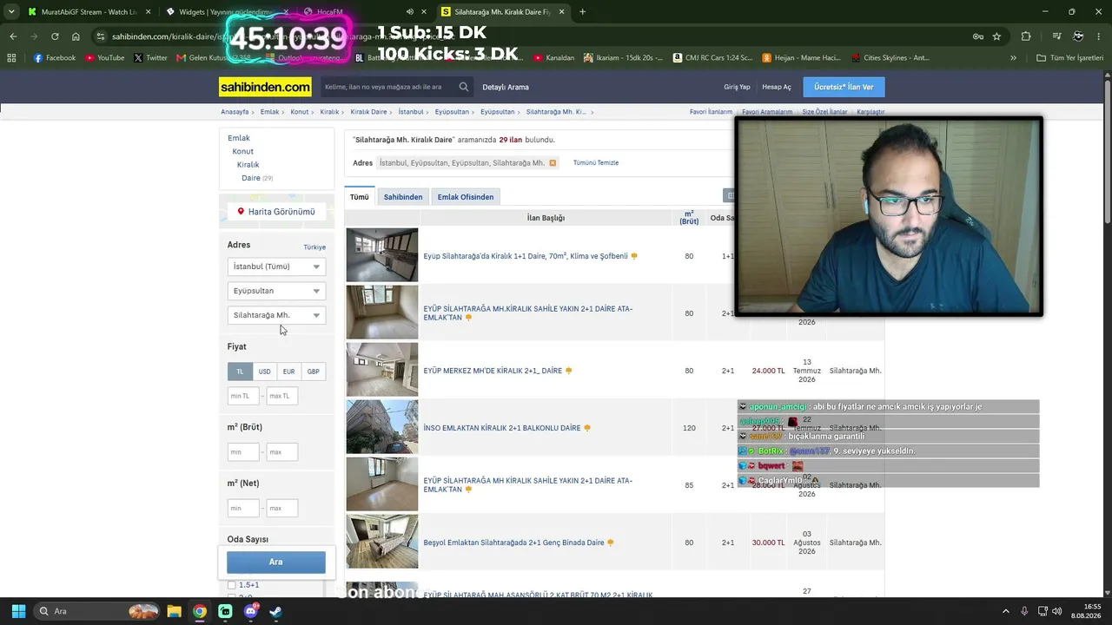Select EUR as the price currency

pyautogui.click(x=288, y=372)
